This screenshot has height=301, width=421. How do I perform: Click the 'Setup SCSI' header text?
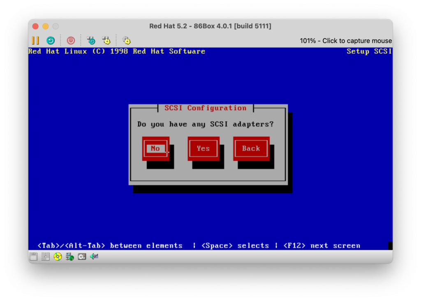369,51
